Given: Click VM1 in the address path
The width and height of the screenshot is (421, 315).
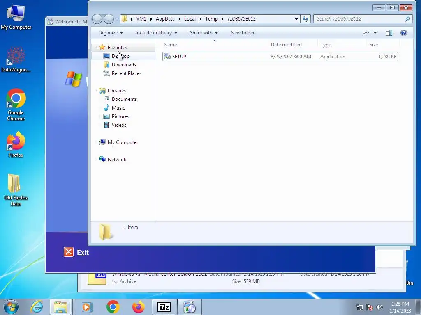Looking at the screenshot, I should (141, 19).
